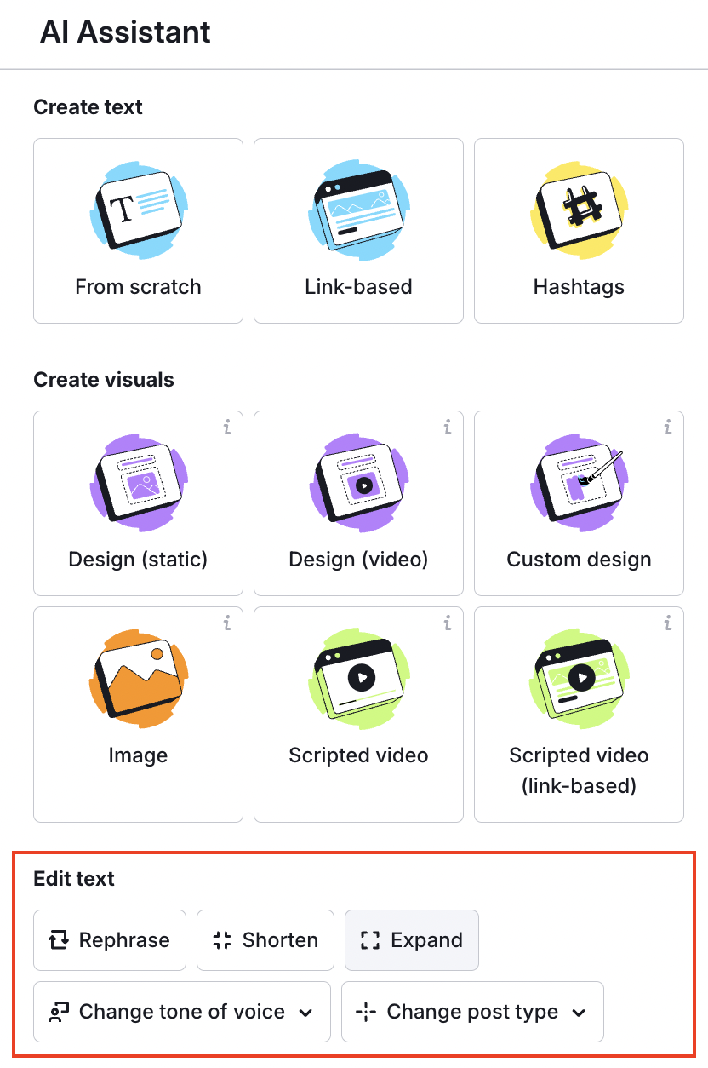This screenshot has height=1068, width=708.
Task: Open the Design (video) creation icon
Action: 358,482
